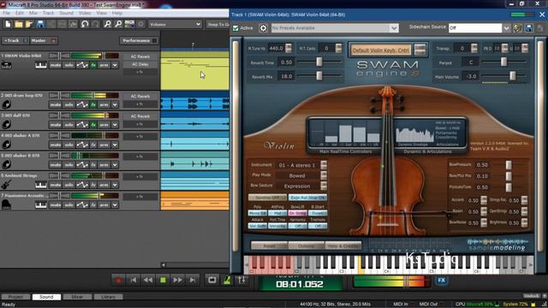Image resolution: width=548 pixels, height=308 pixels.
Task: Click the Zoom In magnifier icon
Action: (x=108, y=24)
